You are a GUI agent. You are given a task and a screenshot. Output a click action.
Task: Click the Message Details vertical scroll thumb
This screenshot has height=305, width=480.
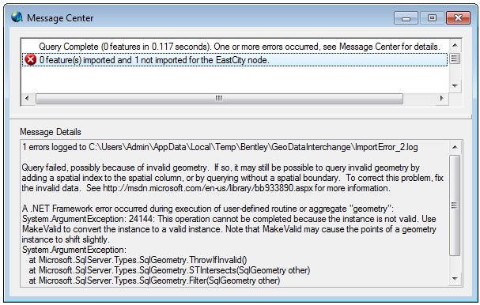point(455,205)
